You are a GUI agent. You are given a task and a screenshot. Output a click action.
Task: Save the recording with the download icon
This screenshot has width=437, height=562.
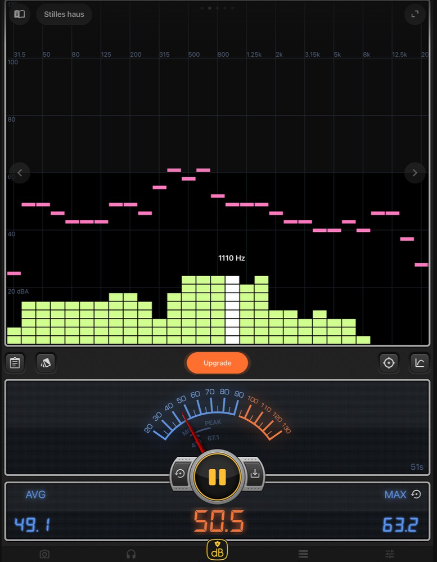[255, 474]
